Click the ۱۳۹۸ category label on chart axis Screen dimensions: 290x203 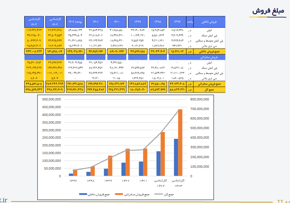pyautogui.click(x=90, y=181)
